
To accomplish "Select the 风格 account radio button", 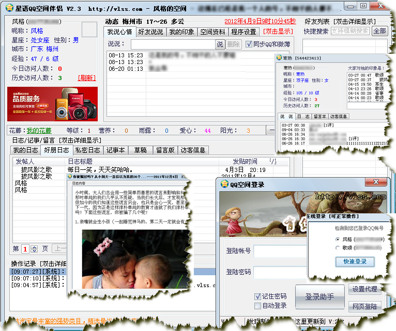I will pos(338,239).
